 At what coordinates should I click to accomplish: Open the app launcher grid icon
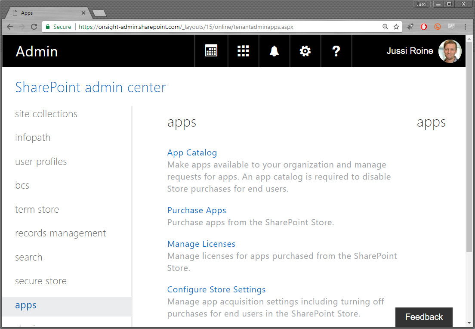tap(243, 51)
